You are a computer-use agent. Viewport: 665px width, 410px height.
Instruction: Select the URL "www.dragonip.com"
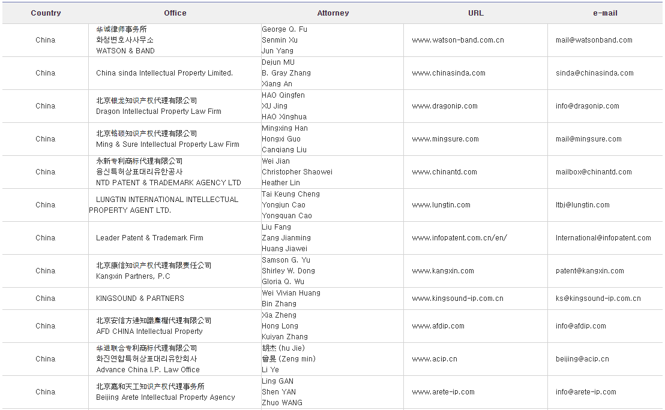click(445, 106)
